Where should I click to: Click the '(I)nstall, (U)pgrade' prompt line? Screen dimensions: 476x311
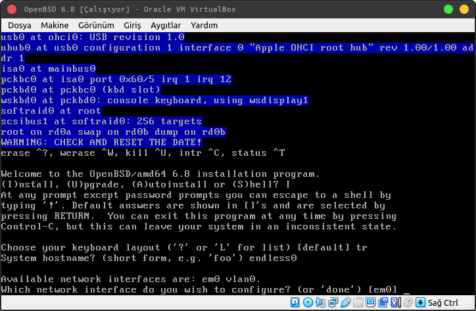[x=146, y=184]
